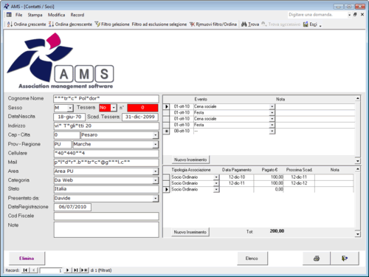
Task: Click the Cap field showing 0
Action: [x=66, y=135]
